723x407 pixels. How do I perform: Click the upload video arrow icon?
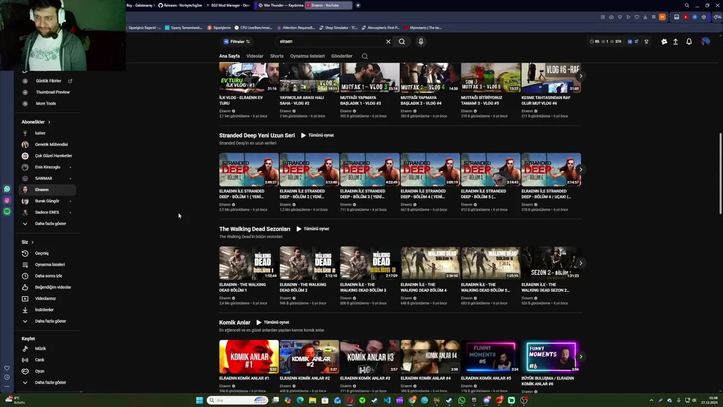coord(676,41)
